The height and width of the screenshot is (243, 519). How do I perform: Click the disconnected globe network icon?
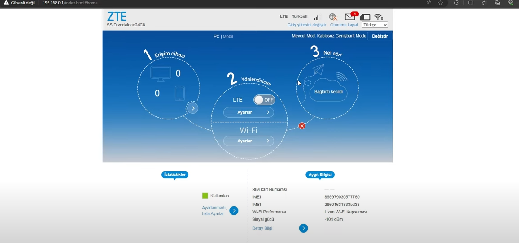[333, 17]
